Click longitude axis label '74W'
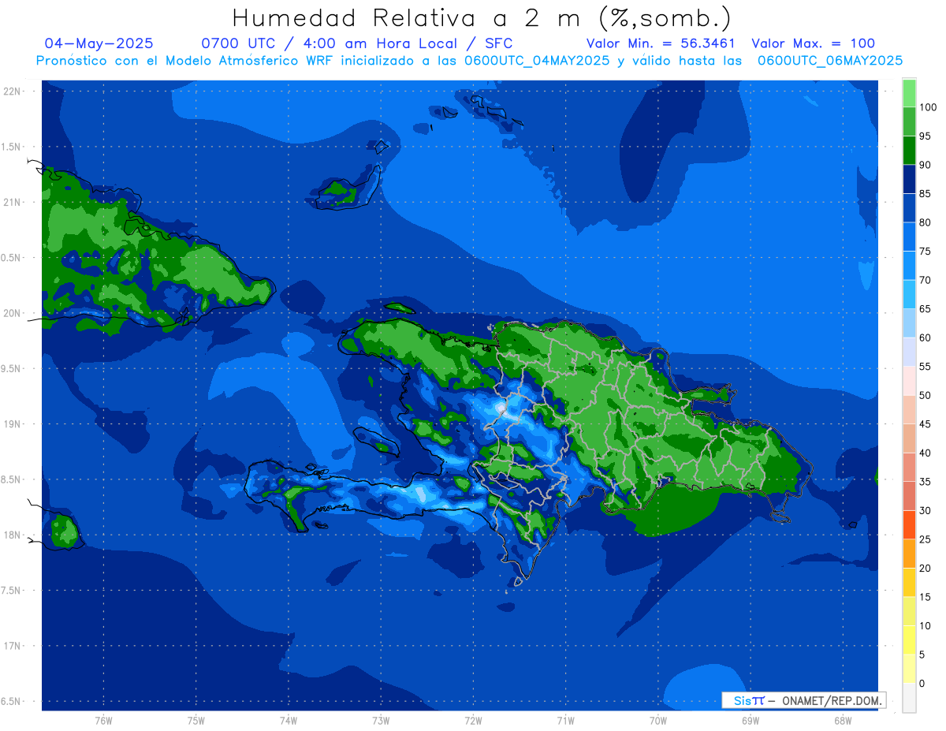 289,720
